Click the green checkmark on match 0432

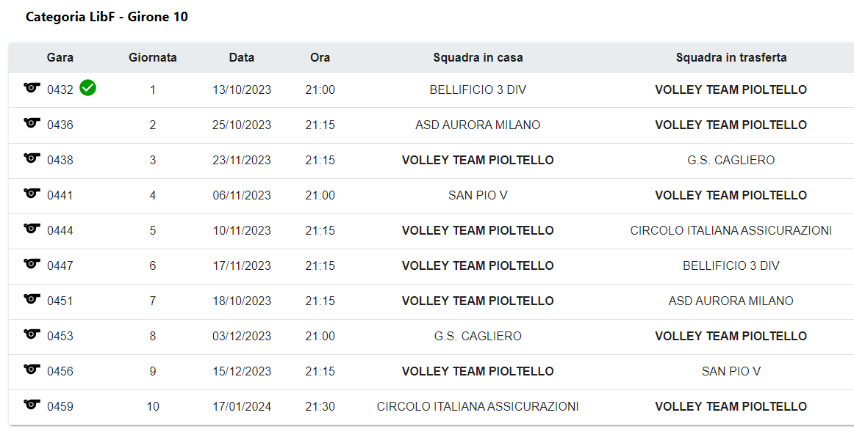pos(87,87)
